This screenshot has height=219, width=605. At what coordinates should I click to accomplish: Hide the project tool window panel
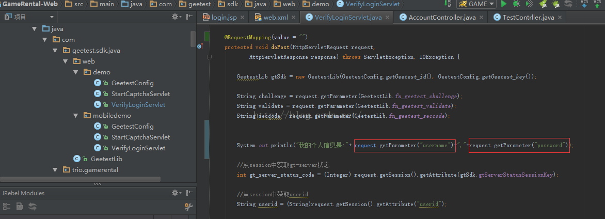tap(189, 17)
